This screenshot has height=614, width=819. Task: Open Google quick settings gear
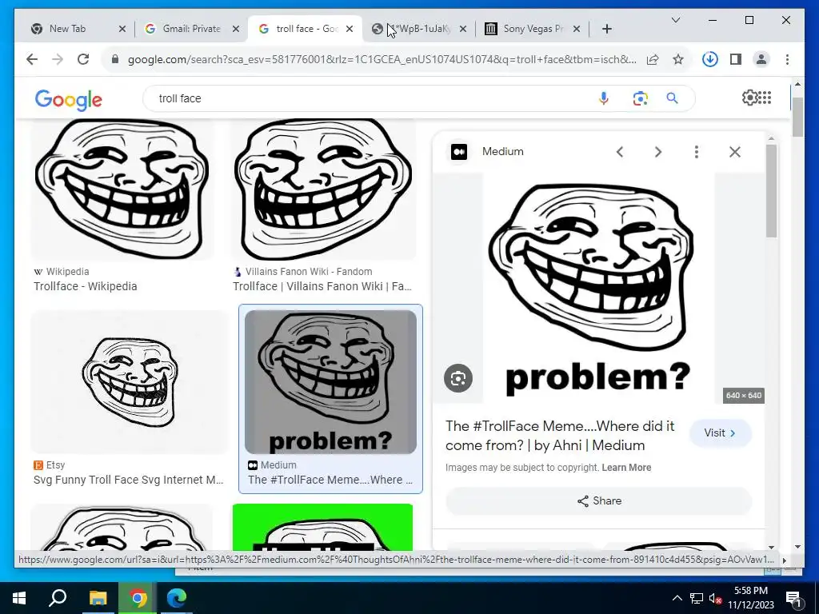point(749,98)
